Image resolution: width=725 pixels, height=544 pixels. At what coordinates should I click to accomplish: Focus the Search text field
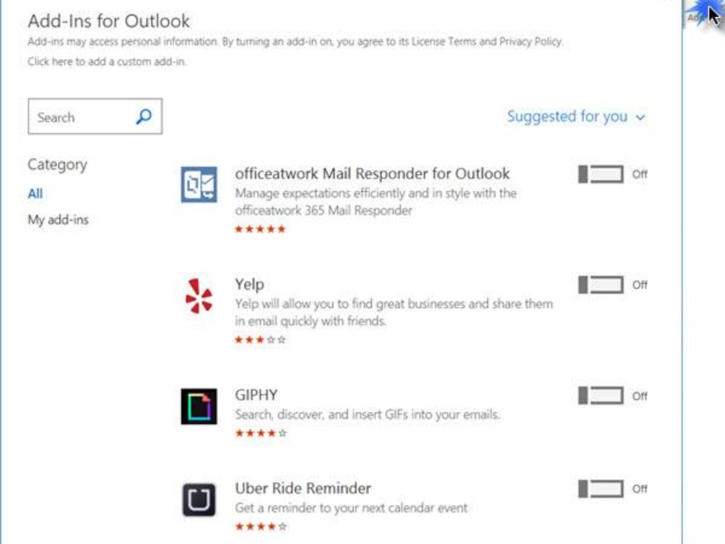click(82, 117)
